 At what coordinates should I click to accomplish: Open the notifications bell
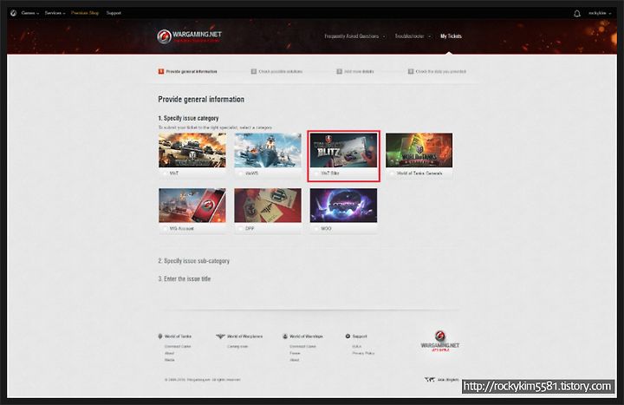[x=576, y=14]
